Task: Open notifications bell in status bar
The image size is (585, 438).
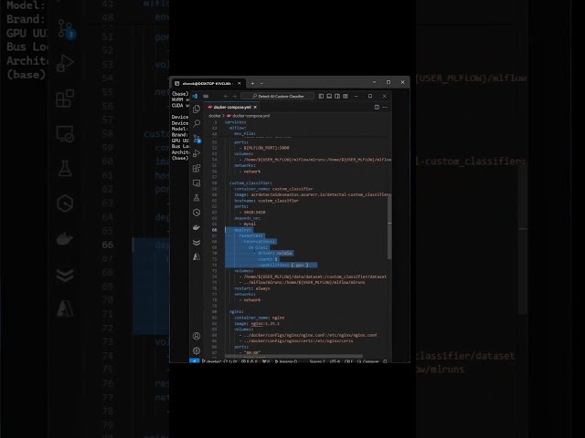Action: click(x=385, y=361)
